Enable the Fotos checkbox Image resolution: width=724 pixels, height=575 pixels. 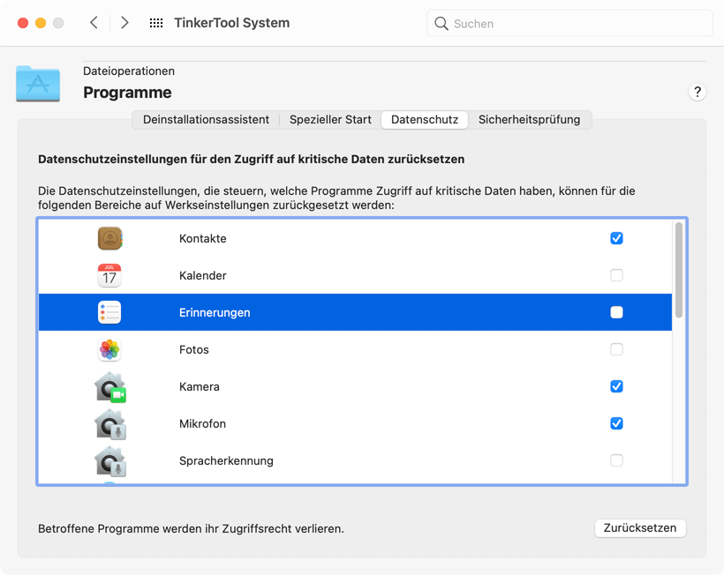click(x=616, y=349)
